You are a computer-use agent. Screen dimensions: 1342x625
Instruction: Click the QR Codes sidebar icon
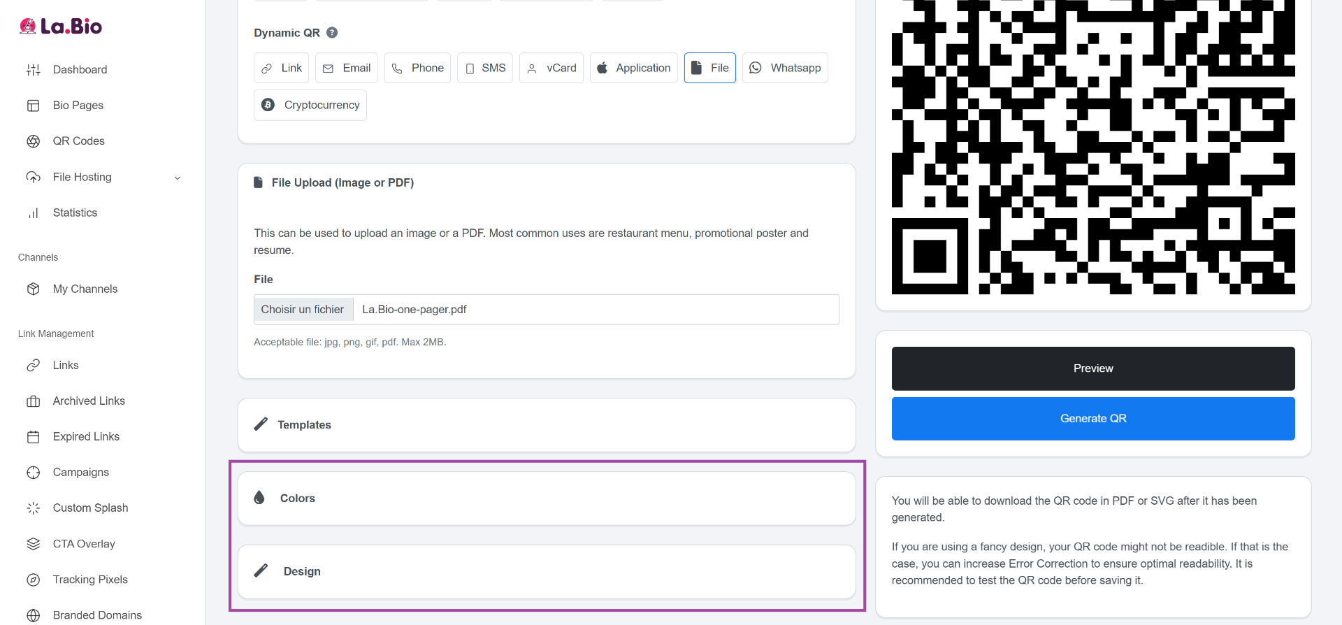pos(33,141)
